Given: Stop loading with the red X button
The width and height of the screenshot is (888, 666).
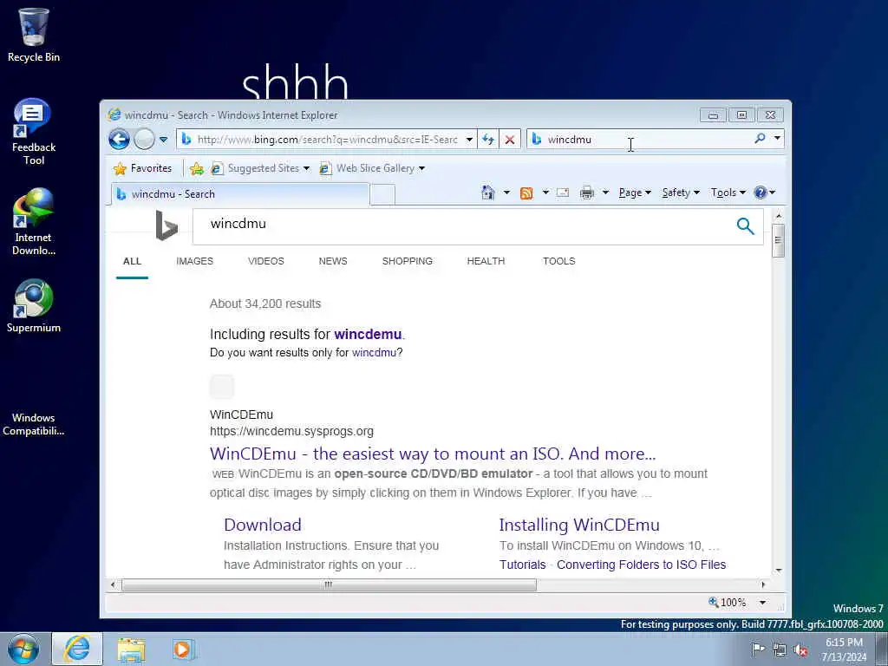Looking at the screenshot, I should point(510,140).
